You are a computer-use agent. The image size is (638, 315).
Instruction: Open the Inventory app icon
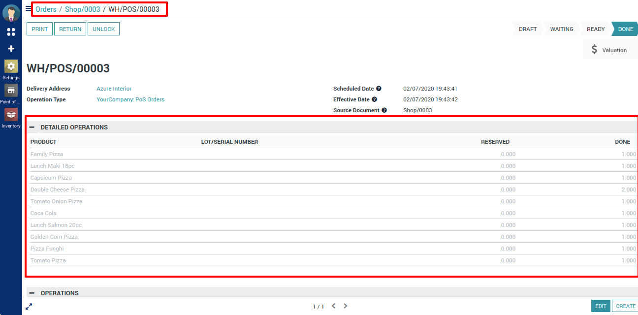pyautogui.click(x=11, y=115)
